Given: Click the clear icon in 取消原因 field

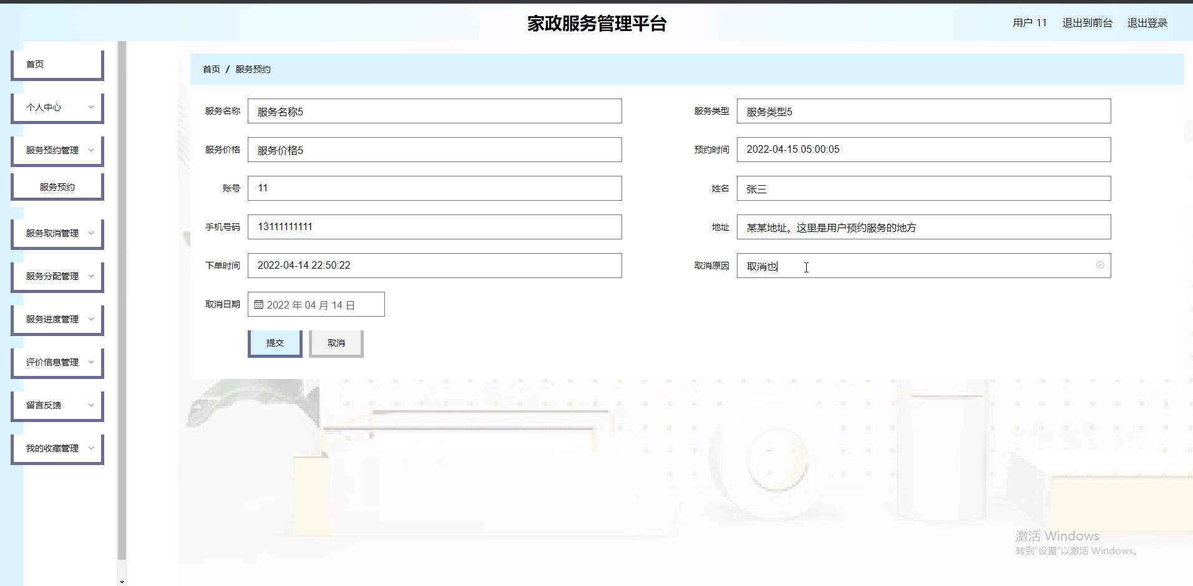Looking at the screenshot, I should click(1100, 265).
